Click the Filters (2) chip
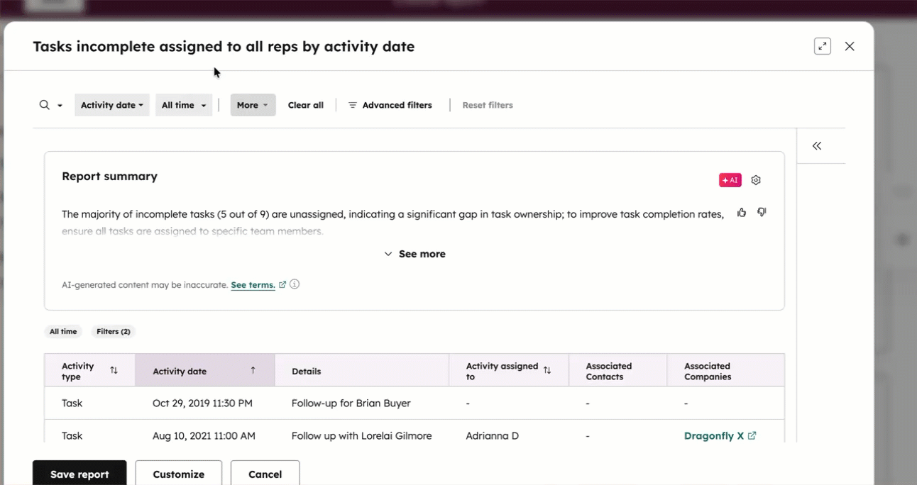The width and height of the screenshot is (917, 485). point(113,331)
